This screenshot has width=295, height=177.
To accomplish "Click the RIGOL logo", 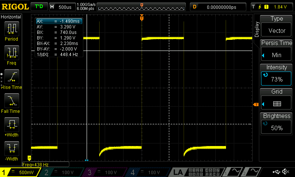I will [x=15, y=7].
